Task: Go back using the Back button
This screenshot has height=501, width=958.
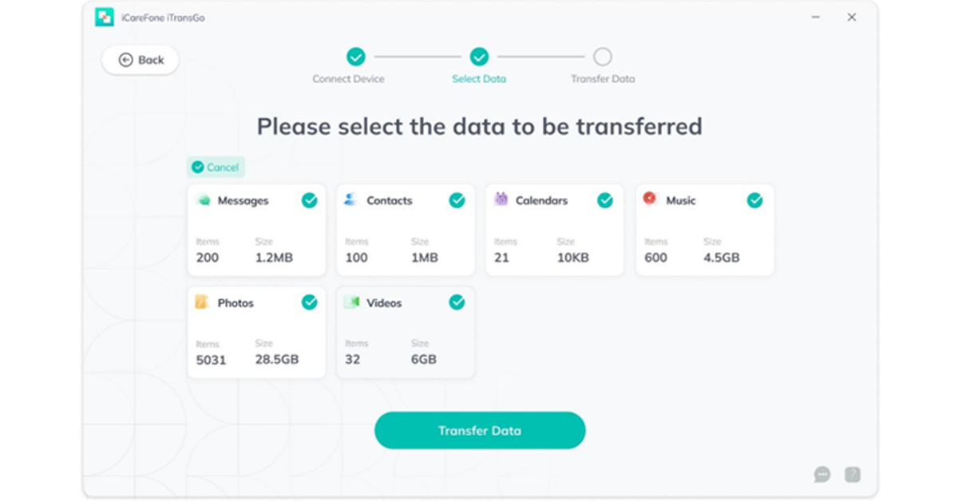Action: click(x=141, y=60)
